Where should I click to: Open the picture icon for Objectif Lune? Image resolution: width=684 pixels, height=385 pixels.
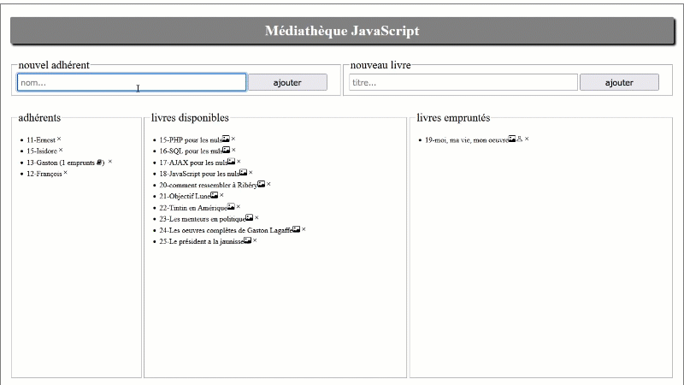pos(214,195)
